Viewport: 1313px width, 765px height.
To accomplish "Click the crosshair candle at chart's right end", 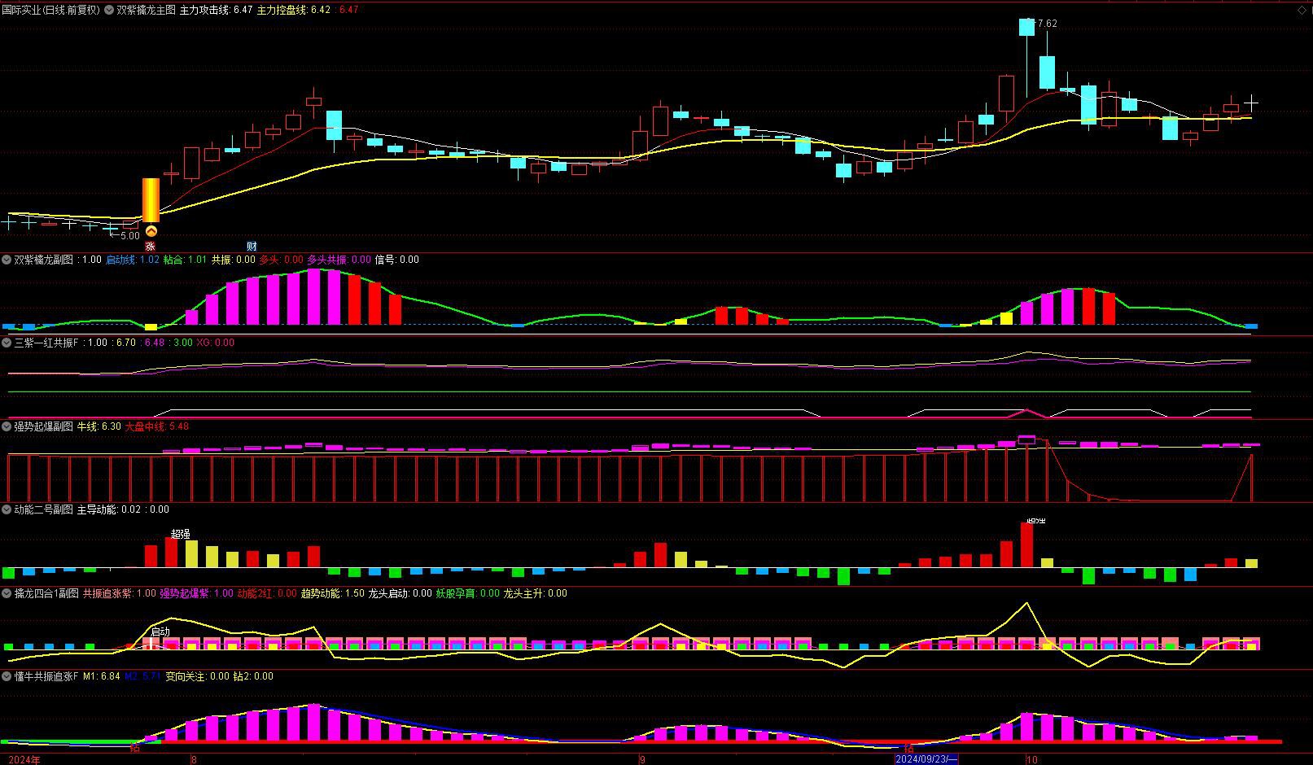I will click(x=1251, y=103).
